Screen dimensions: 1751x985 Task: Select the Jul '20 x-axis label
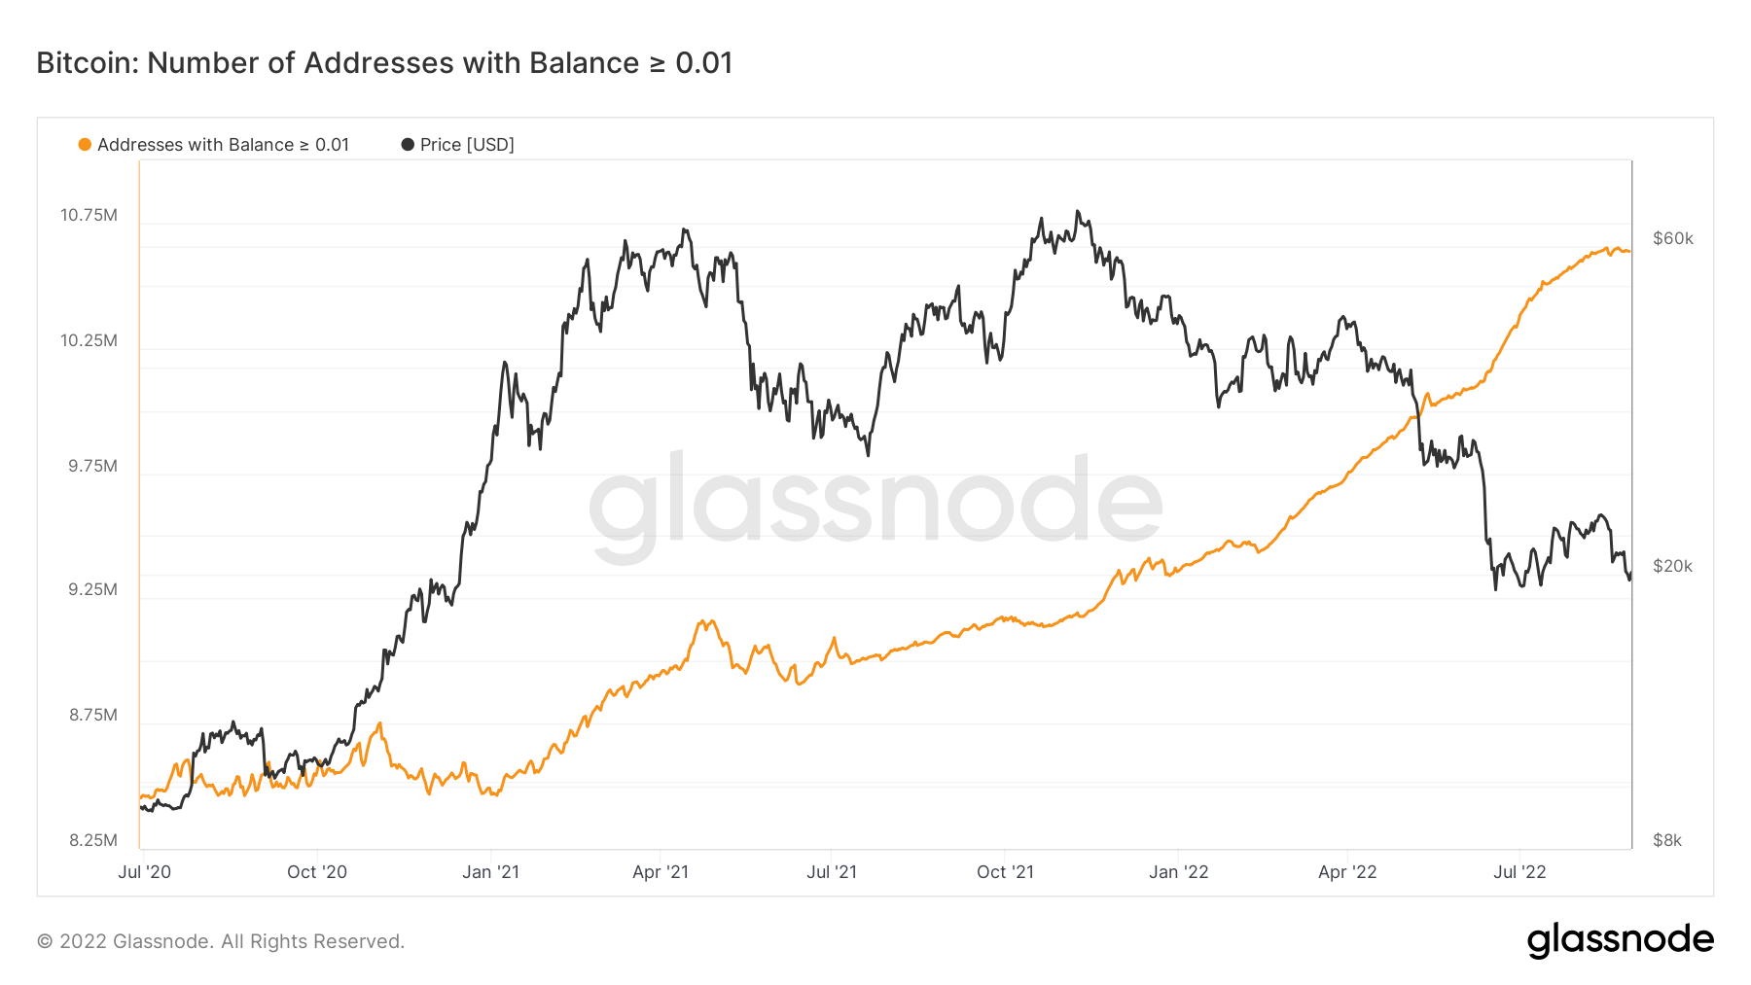point(144,872)
